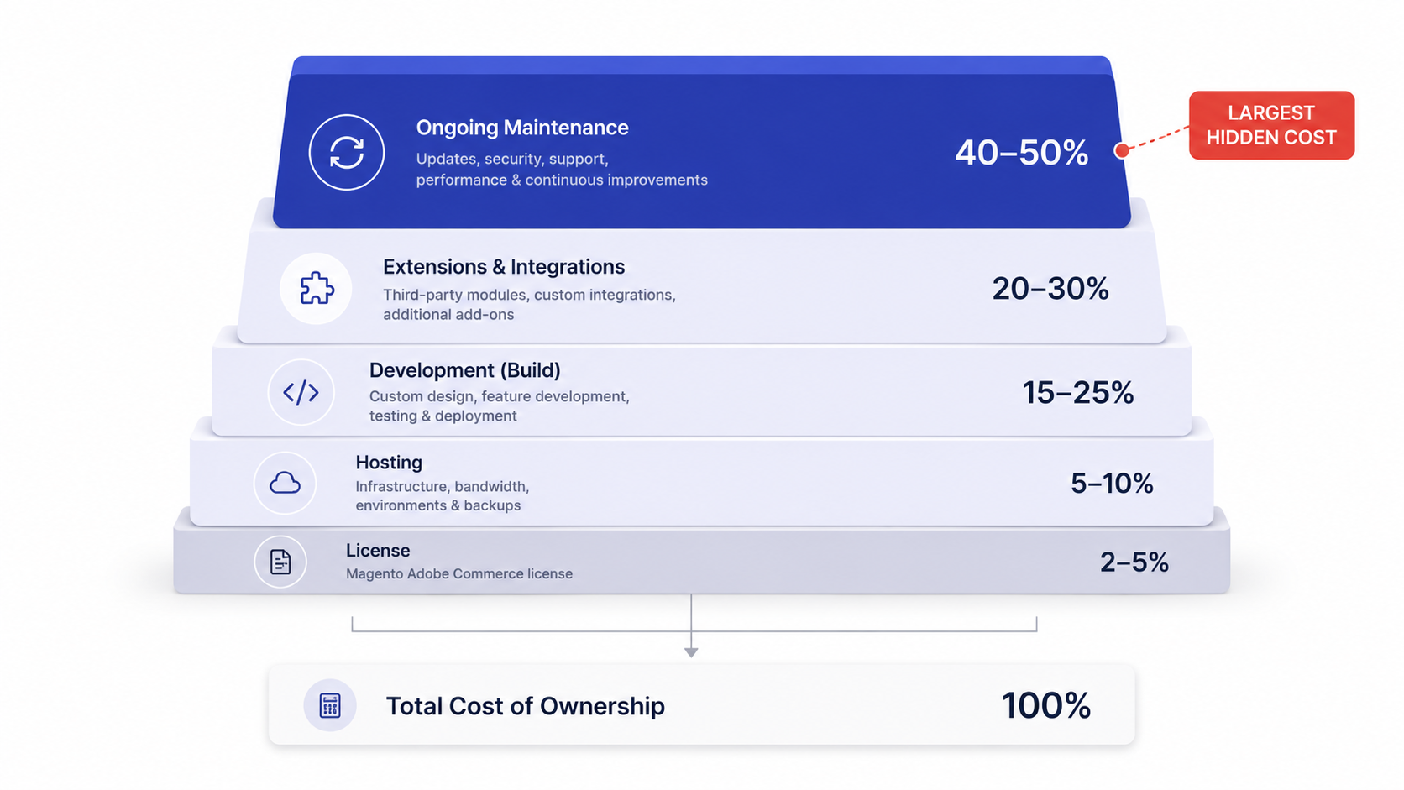The image size is (1404, 790).
Task: Click the cloud Hosting icon
Action: [x=285, y=483]
